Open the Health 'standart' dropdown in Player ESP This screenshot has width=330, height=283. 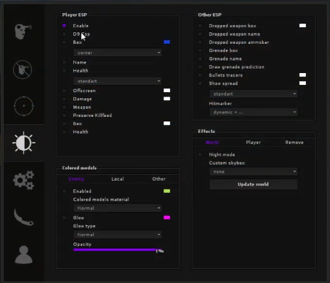[x=117, y=81]
